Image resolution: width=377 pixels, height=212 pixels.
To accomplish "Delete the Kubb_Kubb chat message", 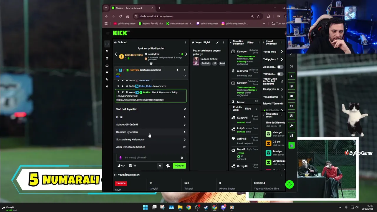I will point(118,86).
